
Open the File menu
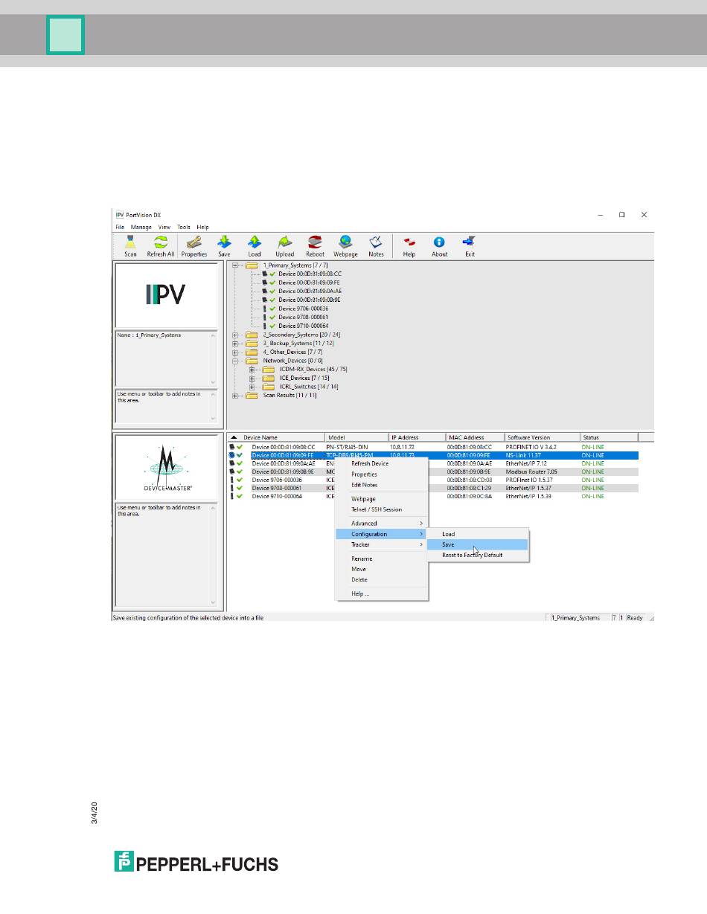(119, 227)
